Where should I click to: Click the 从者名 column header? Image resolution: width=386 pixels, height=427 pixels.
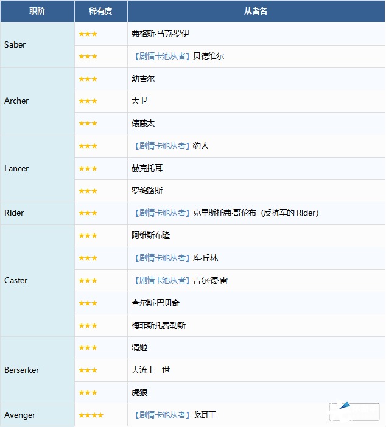tap(256, 12)
